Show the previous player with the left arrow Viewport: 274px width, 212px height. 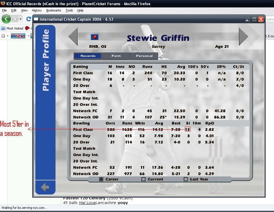tap(73, 37)
